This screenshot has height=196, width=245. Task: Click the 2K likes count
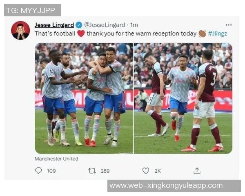point(158,171)
